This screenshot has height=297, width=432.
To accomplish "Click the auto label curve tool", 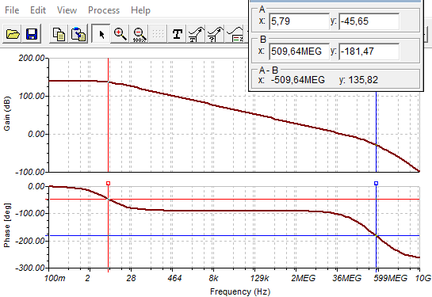I will pyautogui.click(x=196, y=34).
